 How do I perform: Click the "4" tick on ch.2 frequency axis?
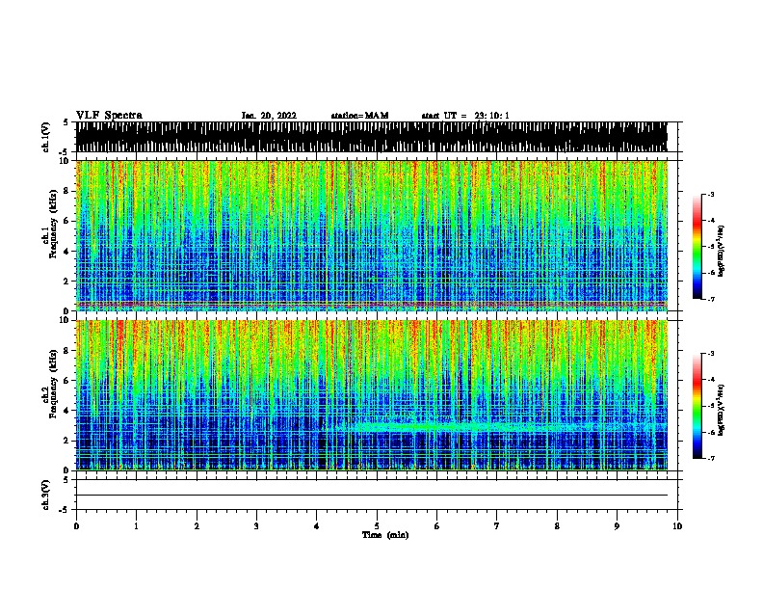pos(67,411)
